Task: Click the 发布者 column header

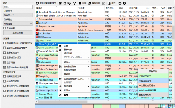Action: 91,8
